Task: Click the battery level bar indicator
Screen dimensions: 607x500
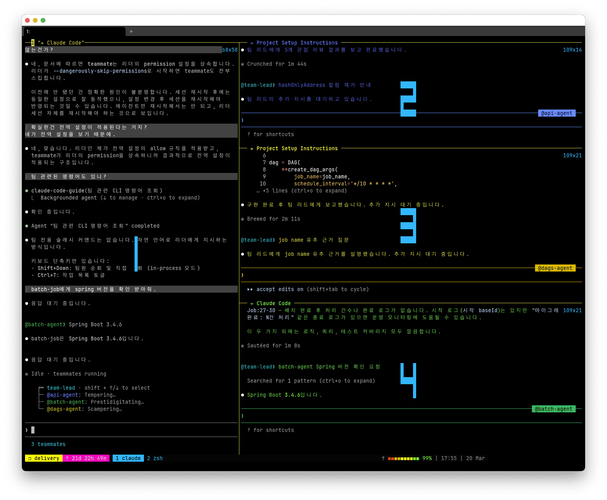Action: tap(403, 459)
